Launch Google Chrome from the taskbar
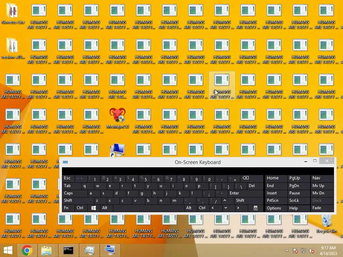The image size is (343, 257). (27, 250)
